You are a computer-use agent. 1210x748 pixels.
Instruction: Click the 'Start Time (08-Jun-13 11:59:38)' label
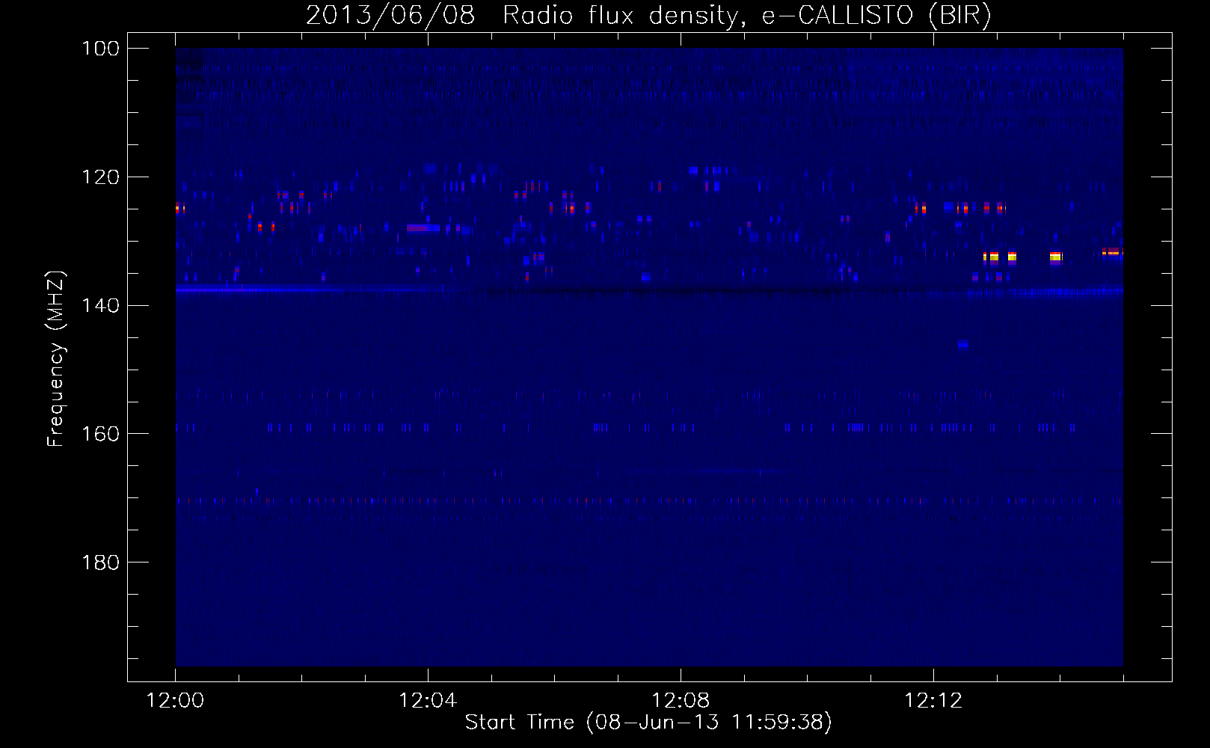click(648, 723)
